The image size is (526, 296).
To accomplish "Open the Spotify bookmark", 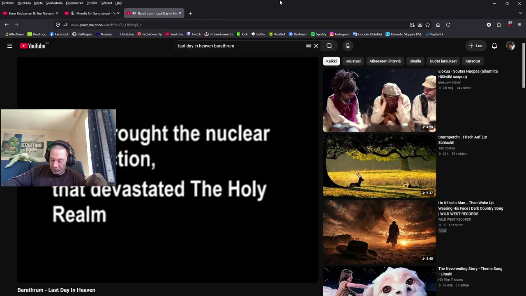I will [318, 34].
